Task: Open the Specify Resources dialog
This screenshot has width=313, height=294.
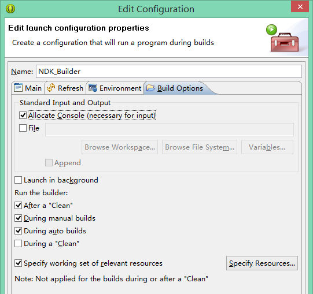Action: click(x=262, y=263)
